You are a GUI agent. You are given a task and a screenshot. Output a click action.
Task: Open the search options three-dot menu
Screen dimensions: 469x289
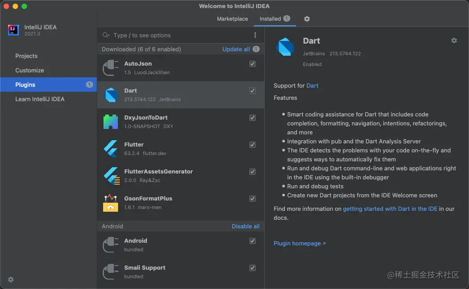[255, 35]
